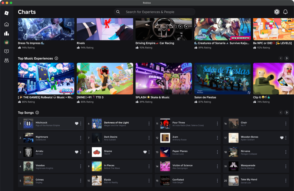Focus the Search for Experiences & People field
294x191 pixels.
click(x=154, y=12)
